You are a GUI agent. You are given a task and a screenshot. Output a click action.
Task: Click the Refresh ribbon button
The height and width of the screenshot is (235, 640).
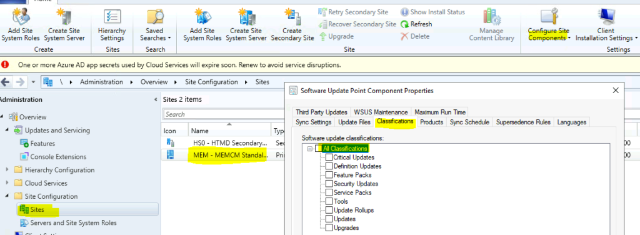[x=416, y=24]
